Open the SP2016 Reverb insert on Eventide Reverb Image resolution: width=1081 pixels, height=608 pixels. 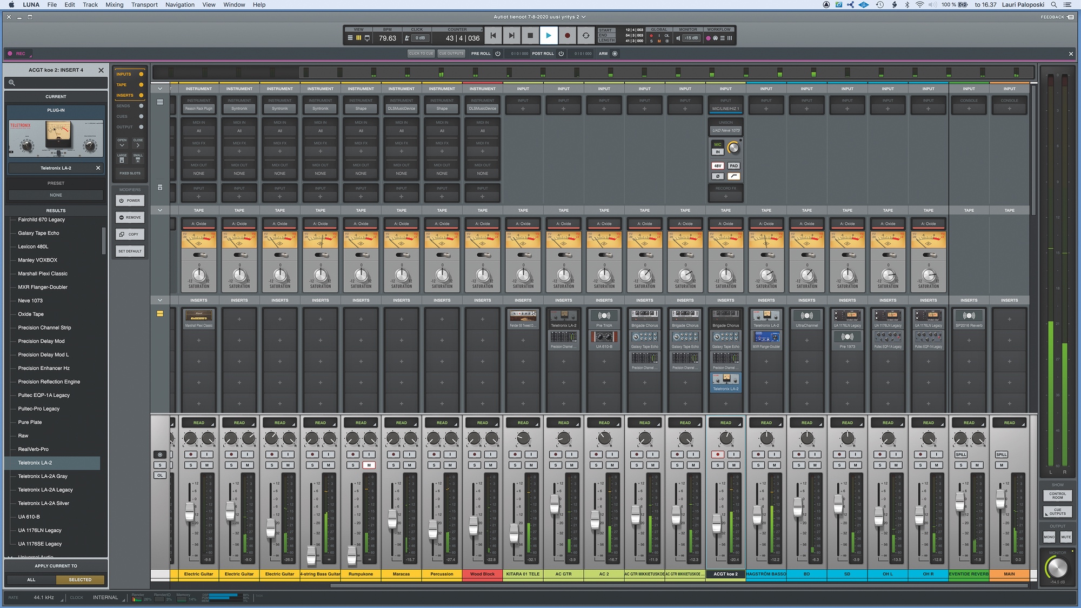(x=969, y=318)
